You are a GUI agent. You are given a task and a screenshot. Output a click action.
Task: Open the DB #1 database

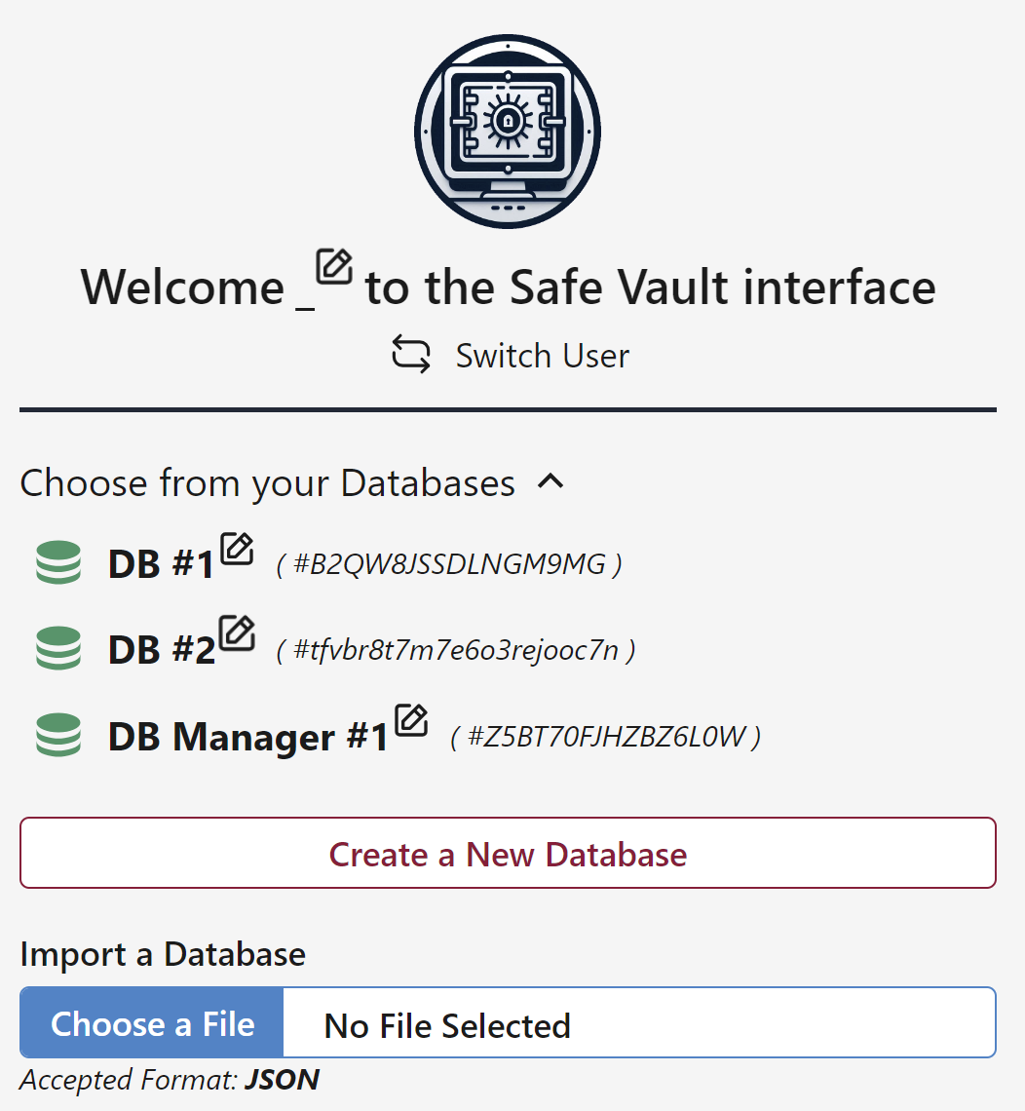point(160,564)
